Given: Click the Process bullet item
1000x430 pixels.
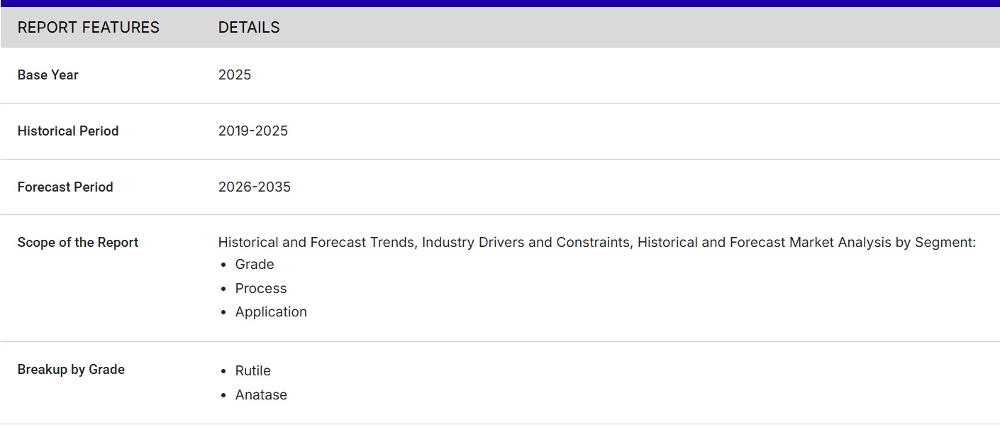Looking at the screenshot, I should (261, 289).
